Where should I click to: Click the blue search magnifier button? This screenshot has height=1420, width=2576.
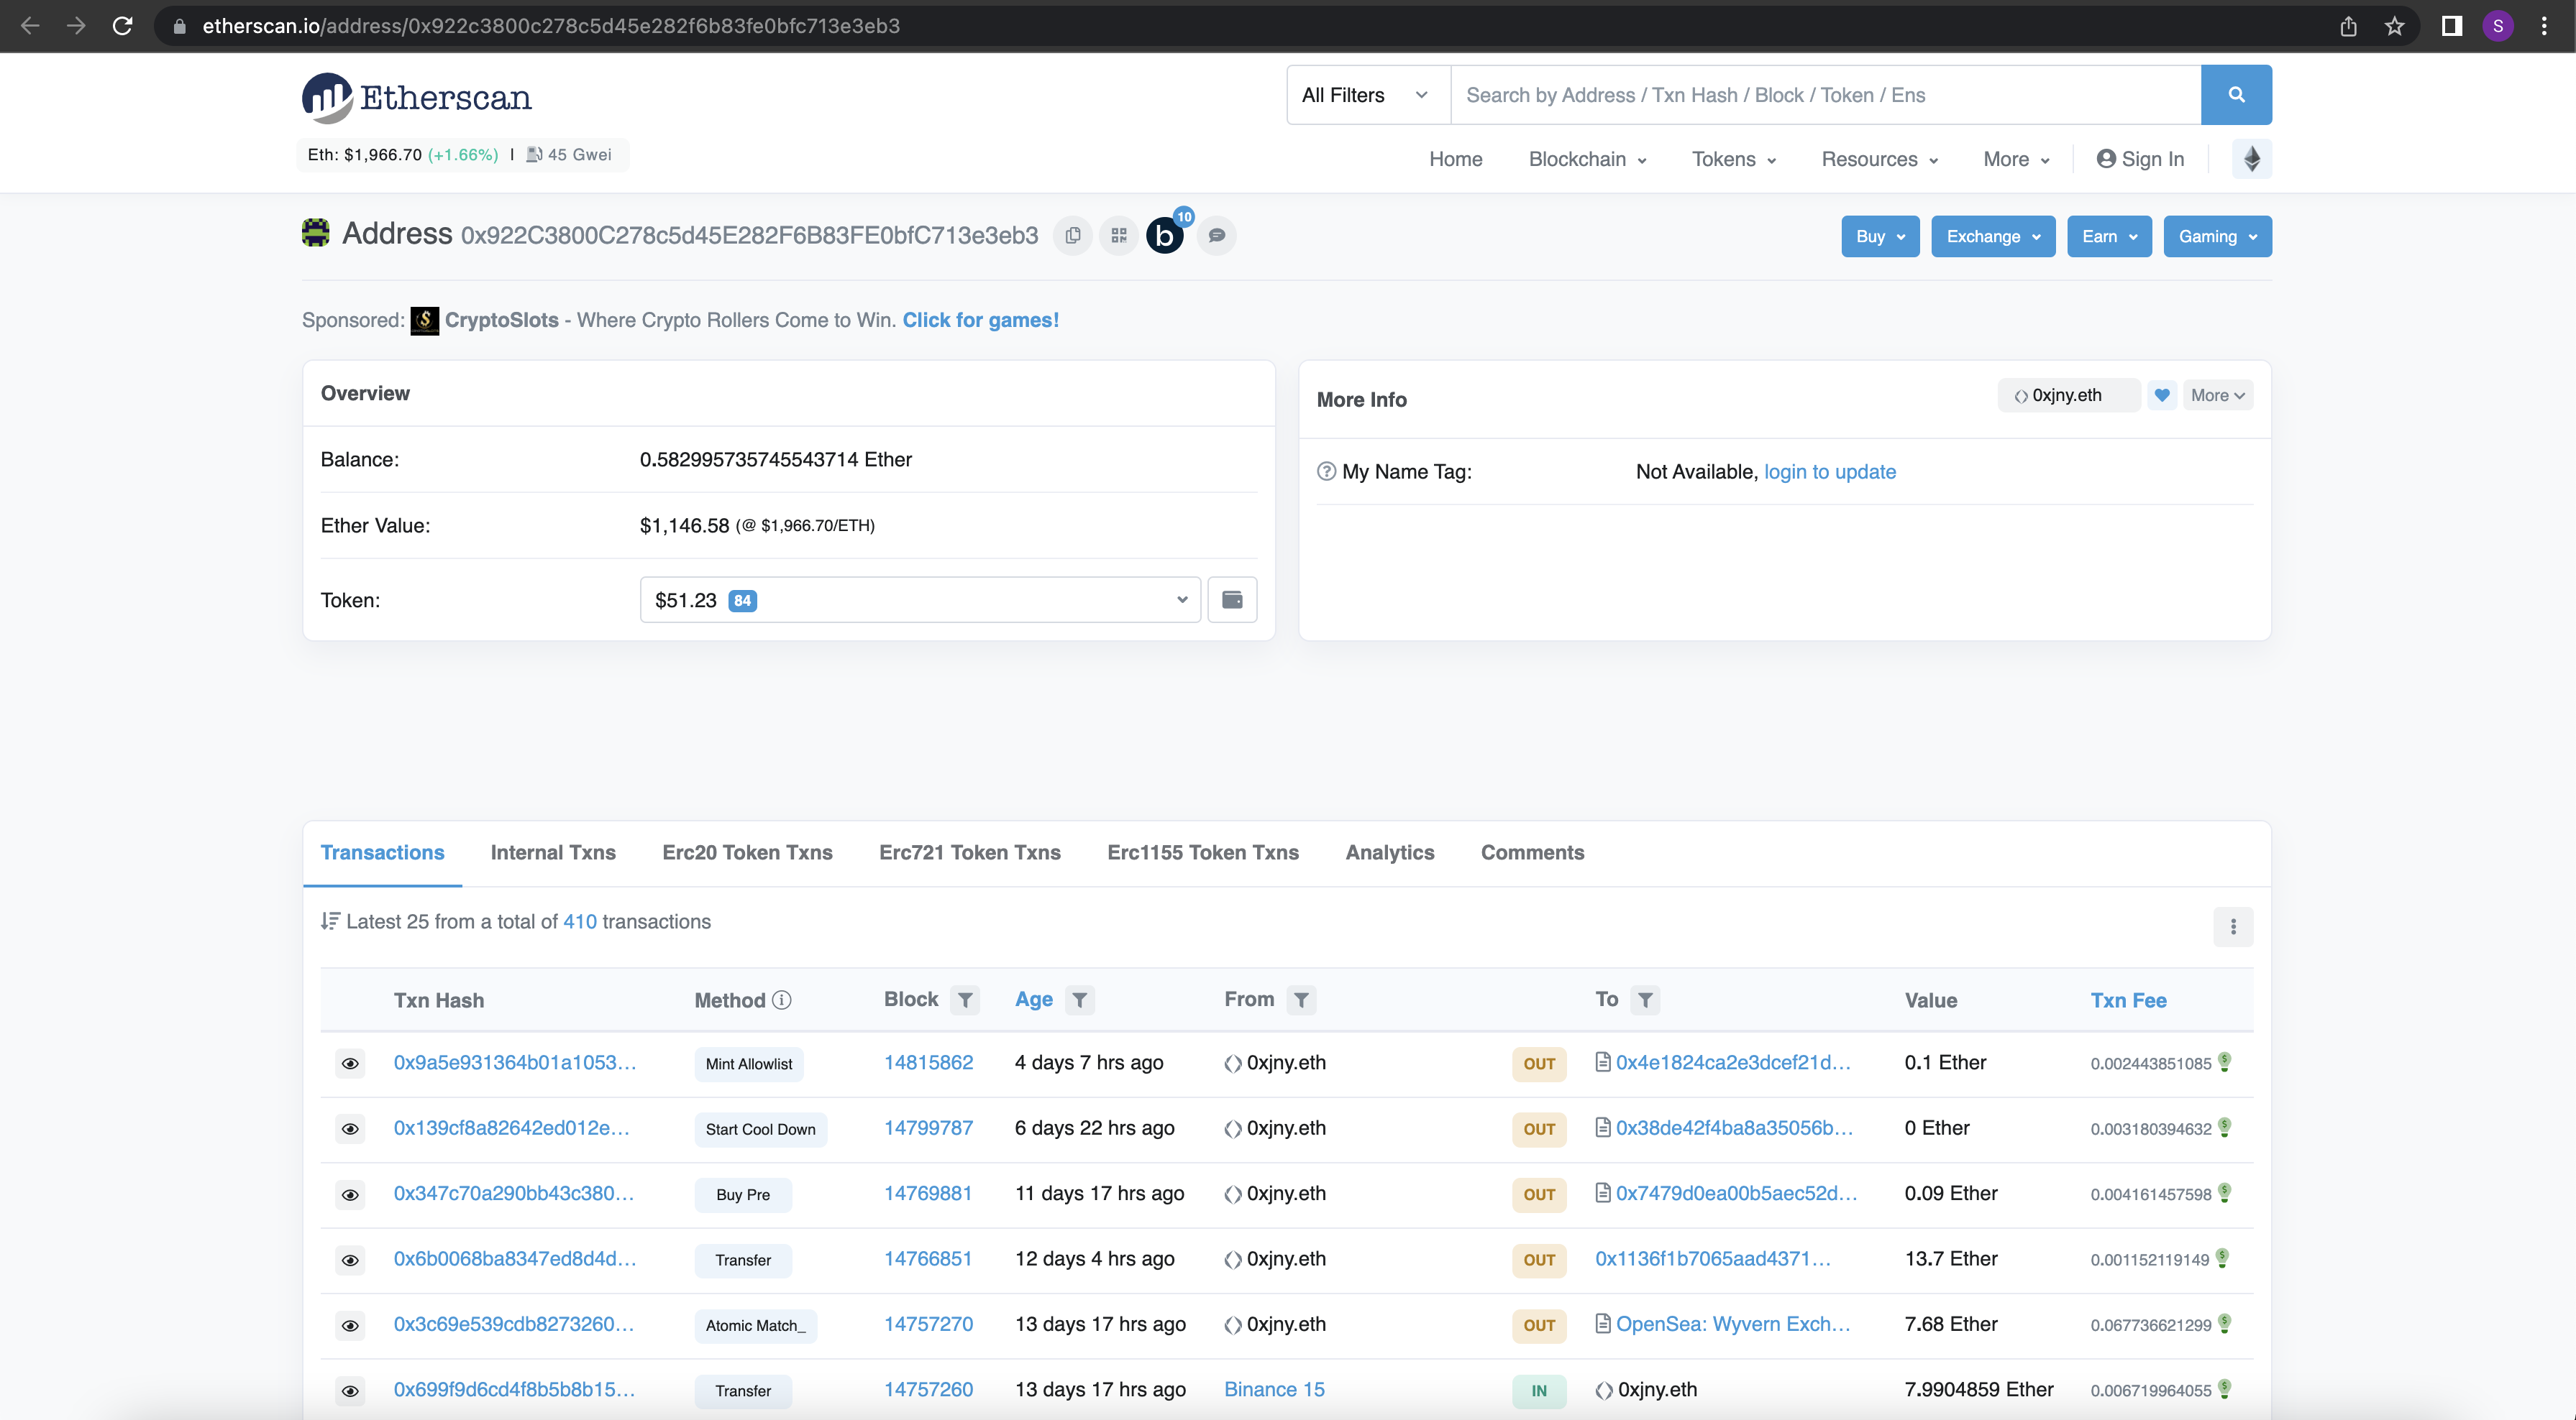tap(2236, 95)
